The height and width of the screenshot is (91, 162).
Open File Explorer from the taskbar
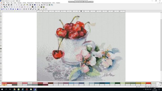point(31,89)
